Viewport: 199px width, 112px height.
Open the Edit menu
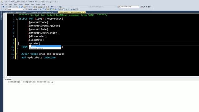coord(6,4)
